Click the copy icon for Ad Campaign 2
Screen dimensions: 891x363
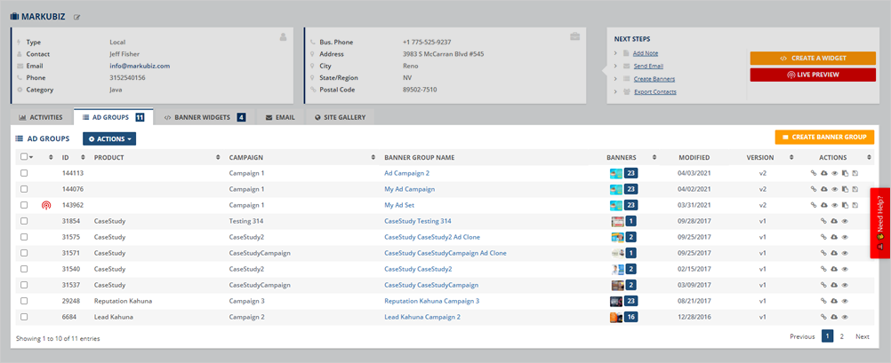(x=845, y=173)
